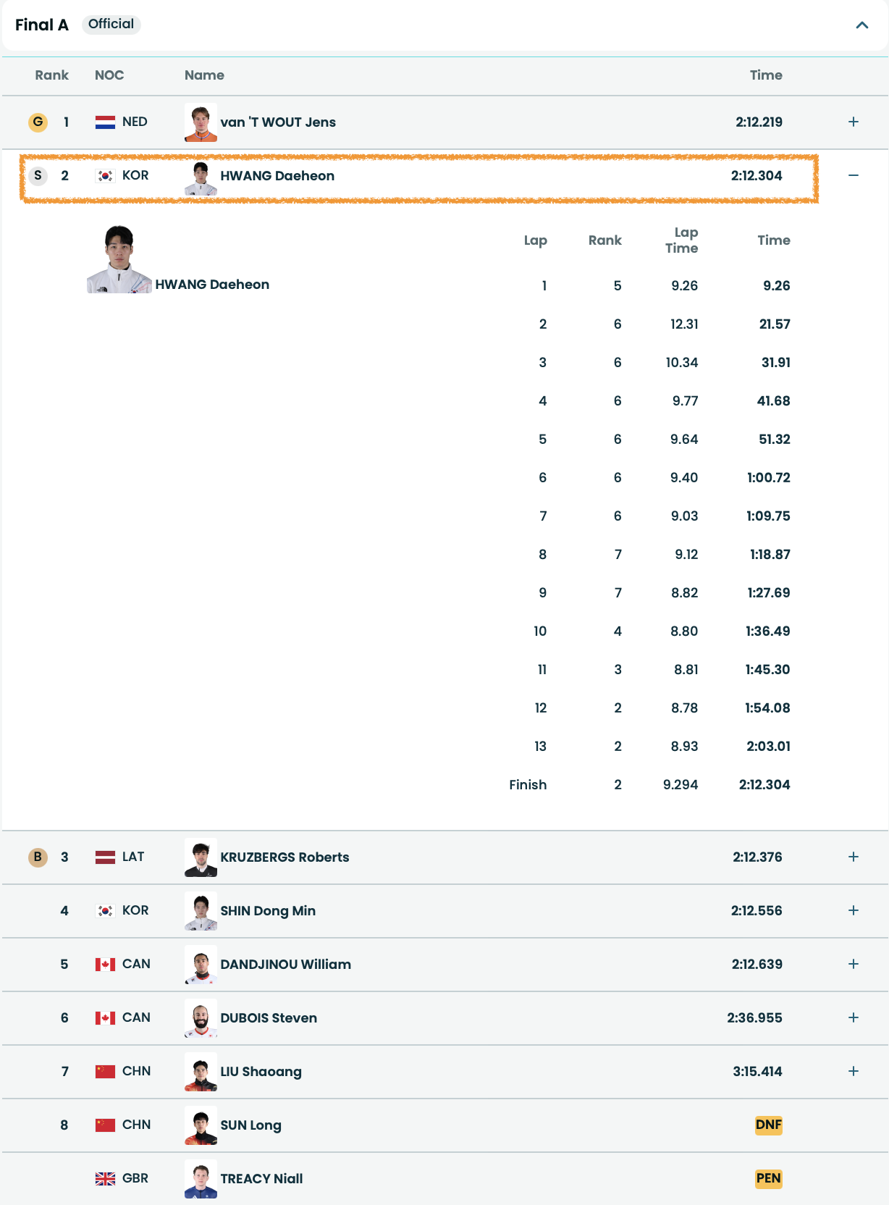Click the Official status label
This screenshot has height=1205, width=889.
111,24
